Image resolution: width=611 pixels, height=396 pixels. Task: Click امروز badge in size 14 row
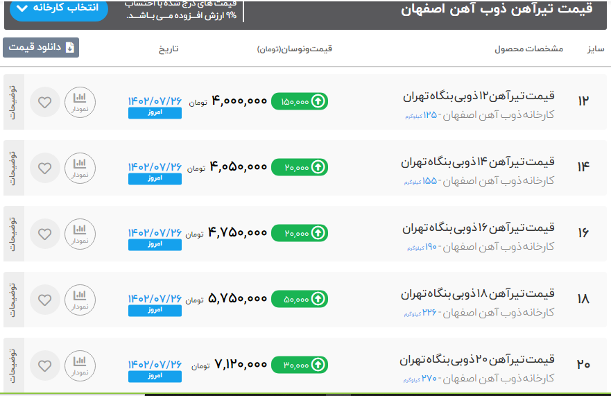pos(155,179)
